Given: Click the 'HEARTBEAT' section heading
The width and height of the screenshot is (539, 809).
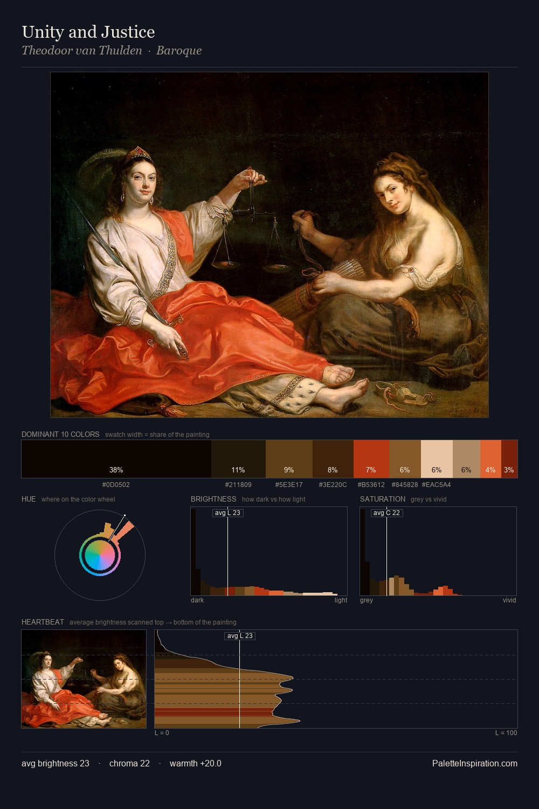Looking at the screenshot, I should (43, 622).
